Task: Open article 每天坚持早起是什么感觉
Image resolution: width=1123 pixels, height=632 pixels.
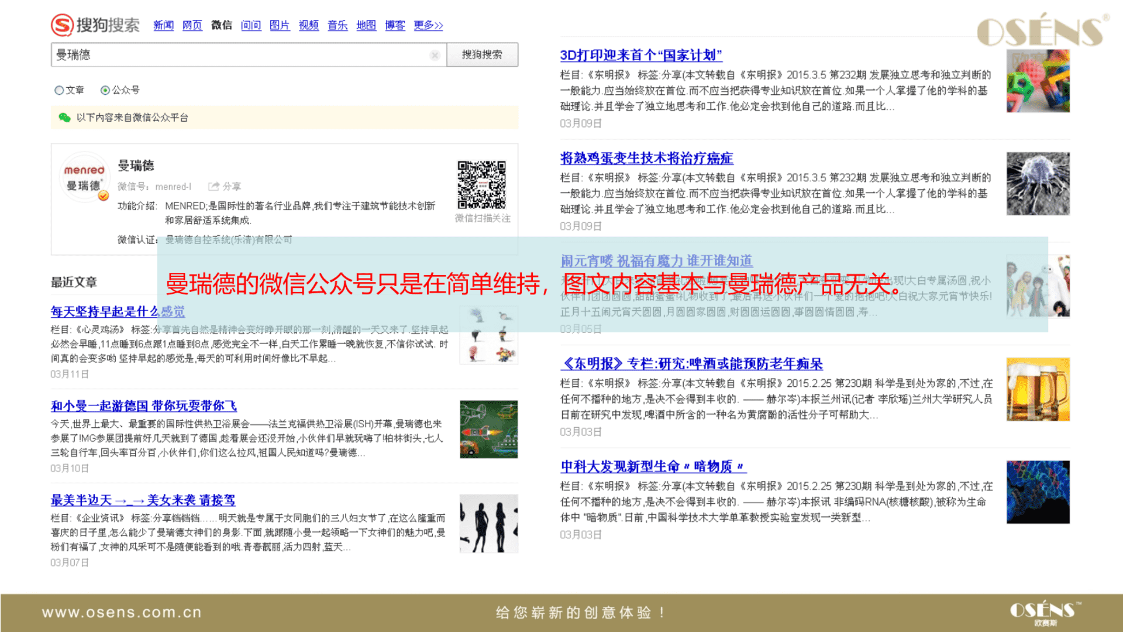Action: 118,311
